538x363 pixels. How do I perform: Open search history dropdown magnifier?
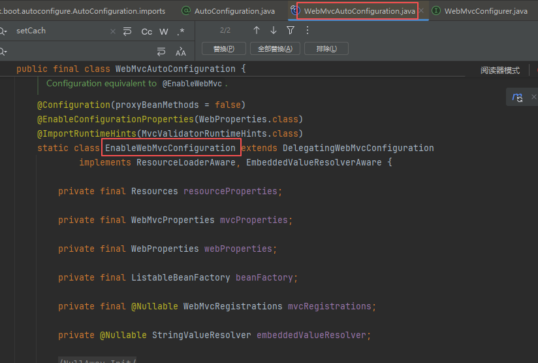pos(3,31)
